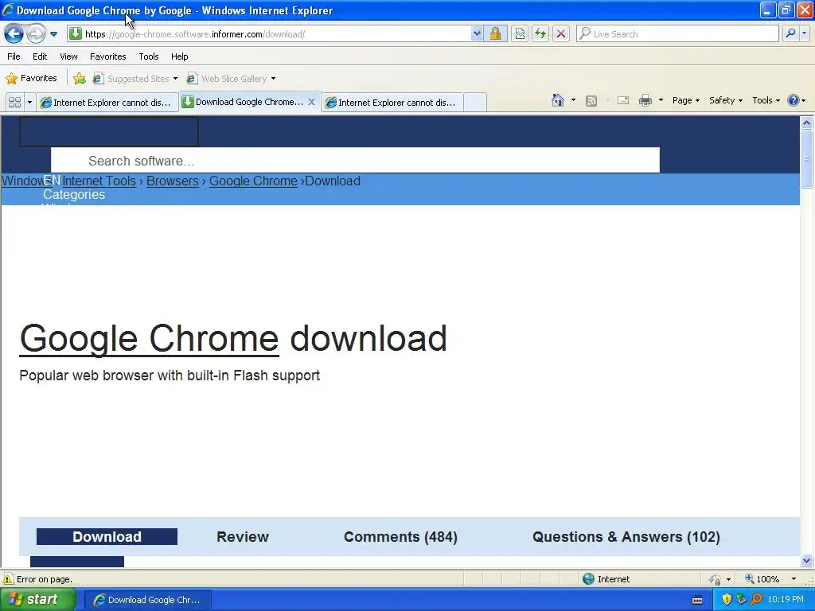Open the Help menu
Viewport: 815px width, 611px height.
179,56
